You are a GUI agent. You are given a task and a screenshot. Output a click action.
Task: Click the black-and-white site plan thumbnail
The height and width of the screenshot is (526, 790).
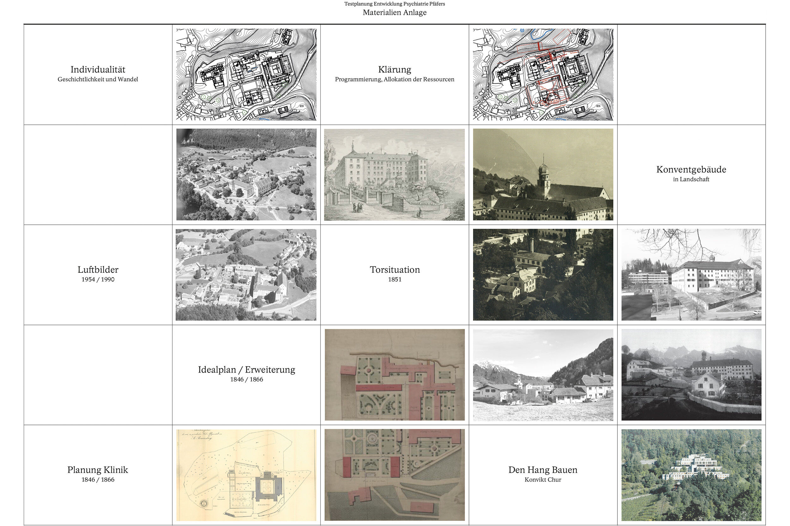pyautogui.click(x=246, y=75)
